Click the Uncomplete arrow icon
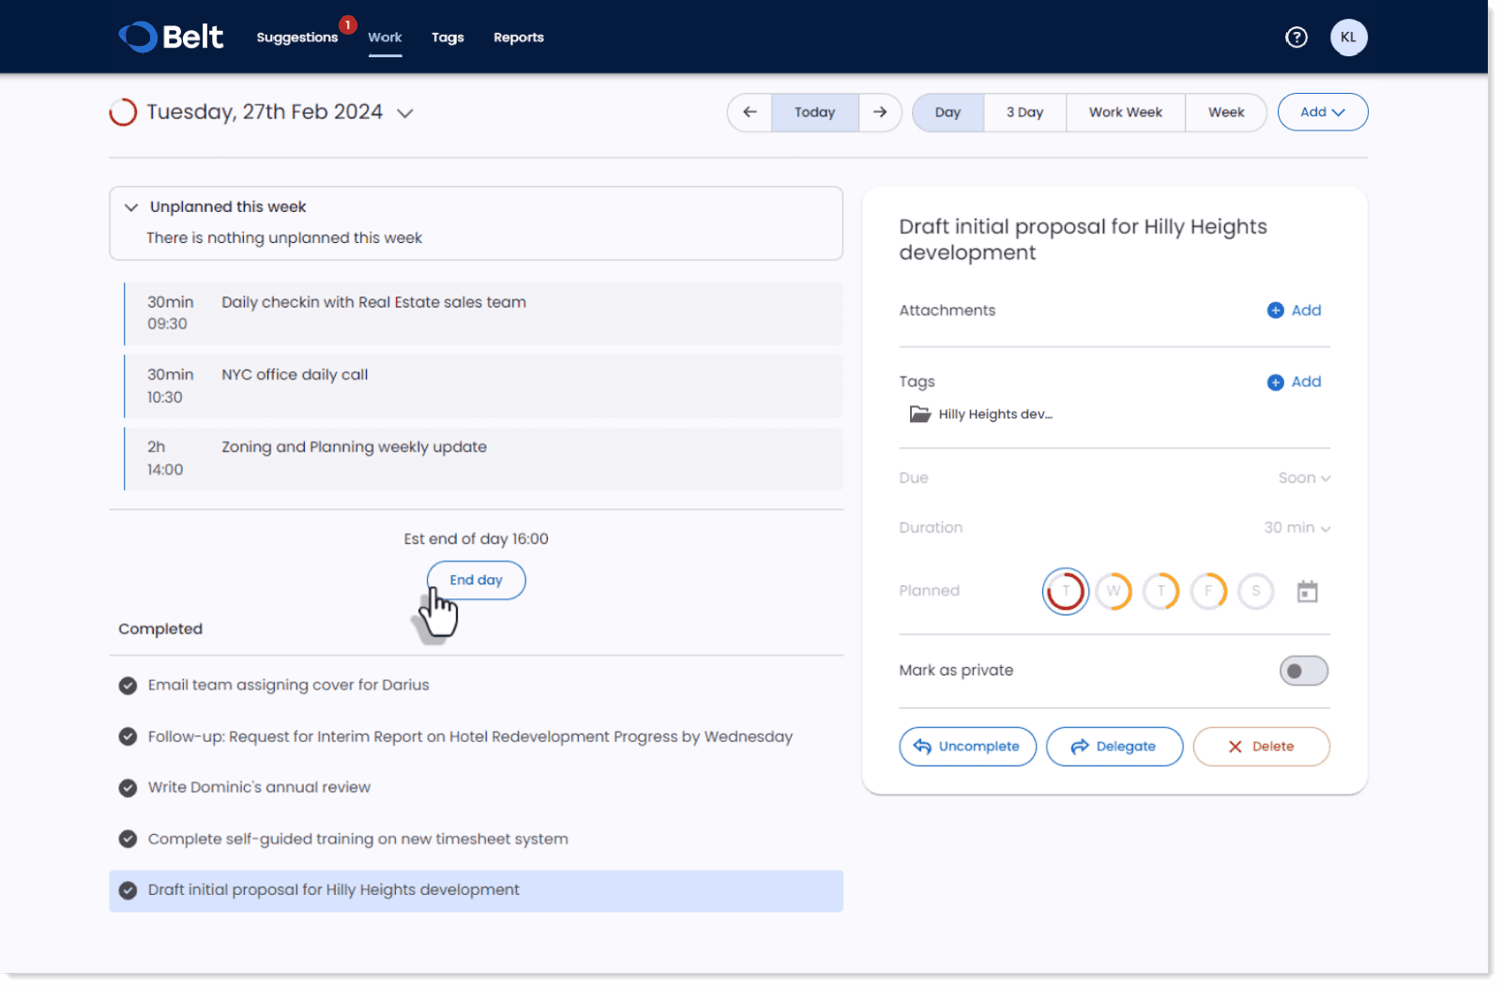 pos(922,747)
